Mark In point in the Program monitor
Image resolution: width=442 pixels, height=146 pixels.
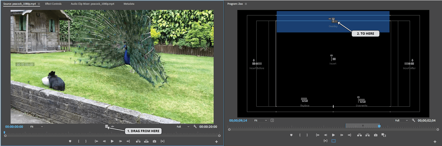[x=300, y=135]
